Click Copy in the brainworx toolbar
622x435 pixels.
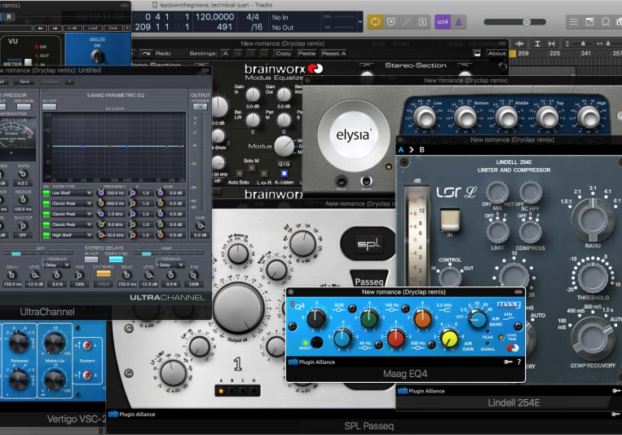pos(283,53)
